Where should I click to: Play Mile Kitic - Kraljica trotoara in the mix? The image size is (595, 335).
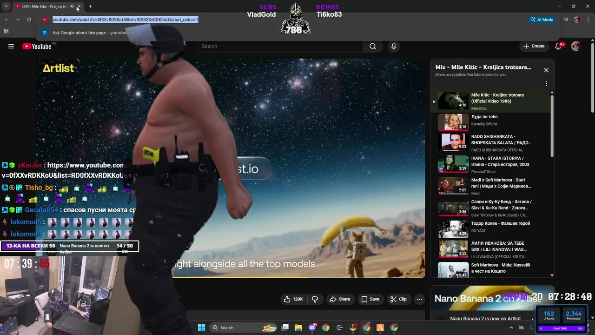coord(490,101)
